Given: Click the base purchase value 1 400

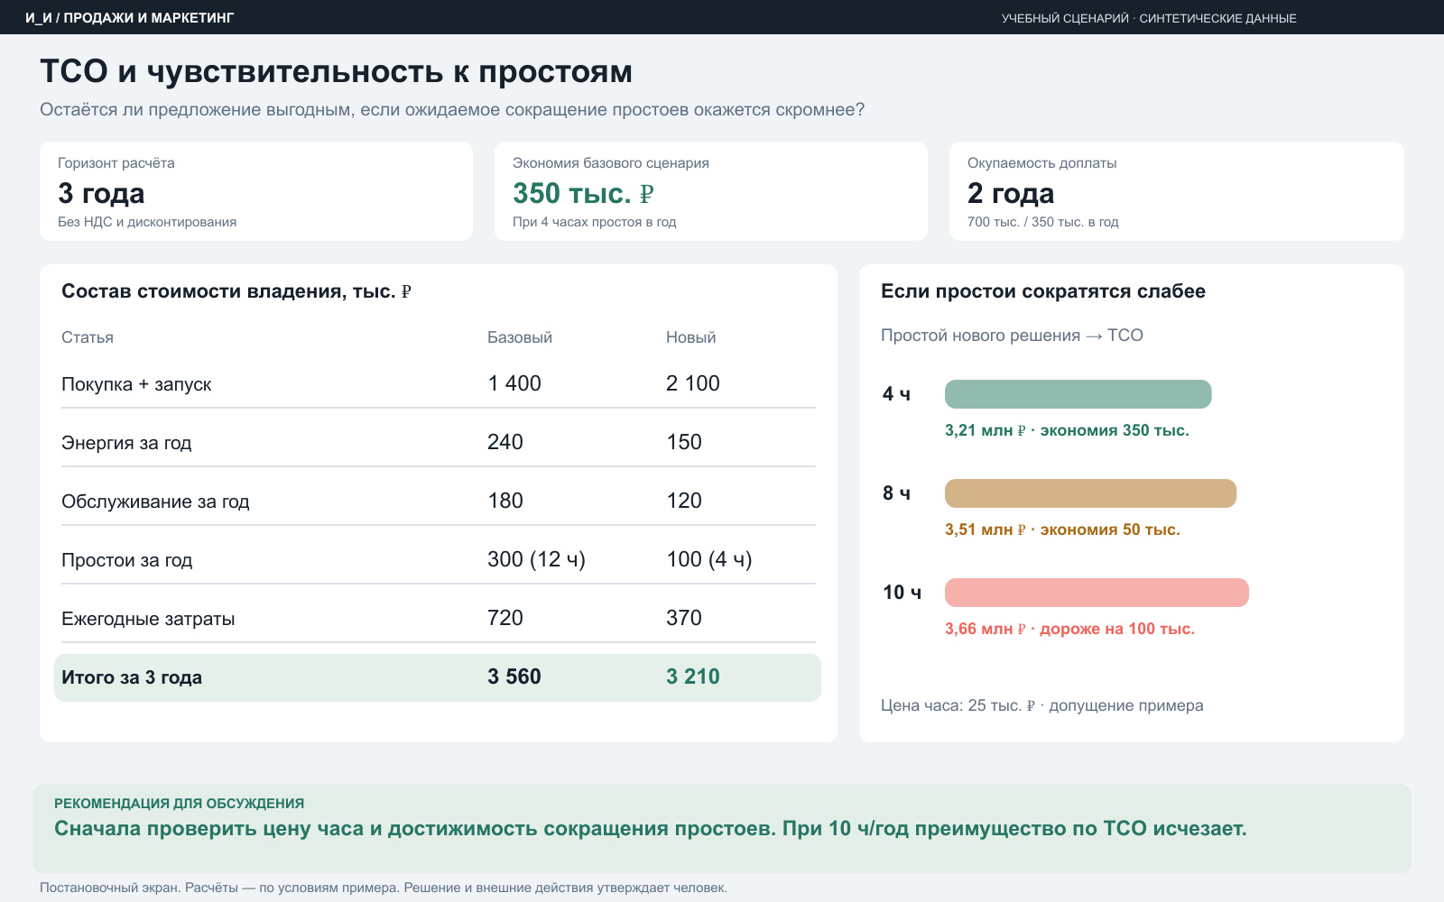Looking at the screenshot, I should 514,383.
